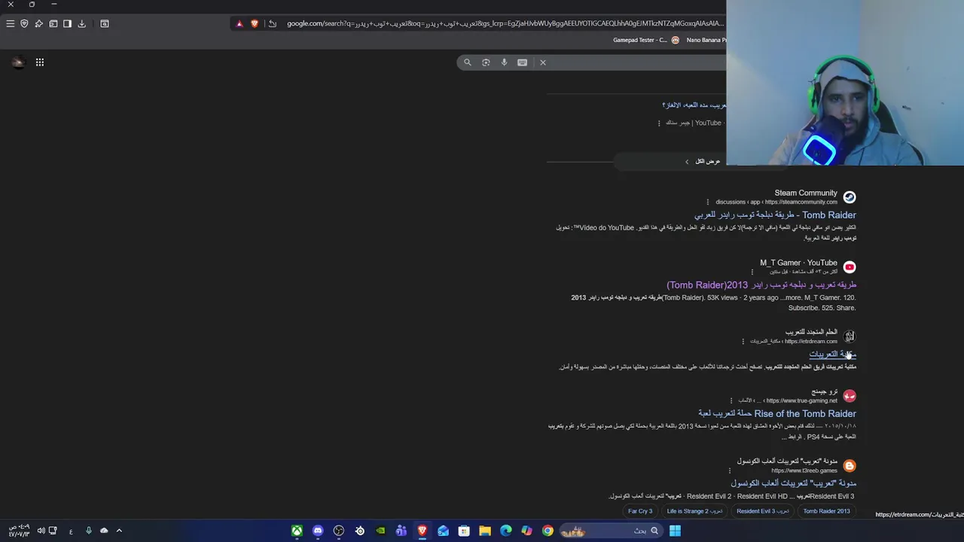Click the OneDrive cloud tray icon
964x542 pixels.
coord(104,531)
